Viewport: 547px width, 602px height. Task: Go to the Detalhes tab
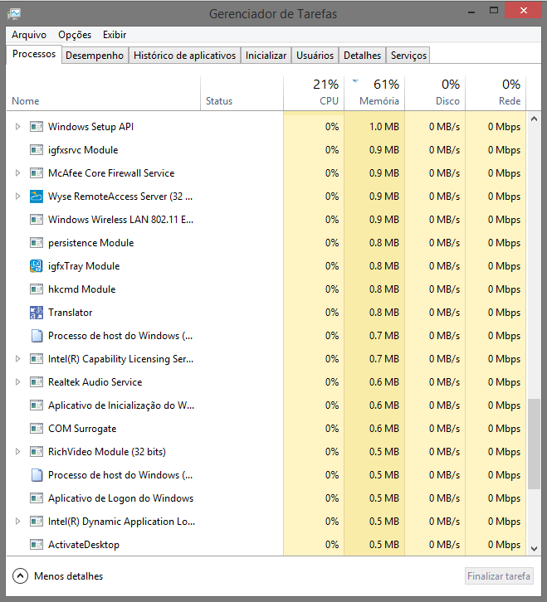pyautogui.click(x=362, y=56)
